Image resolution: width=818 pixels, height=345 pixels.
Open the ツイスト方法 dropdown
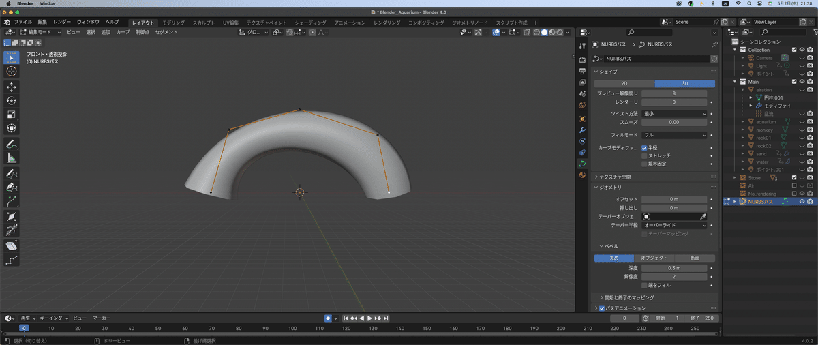click(x=674, y=114)
